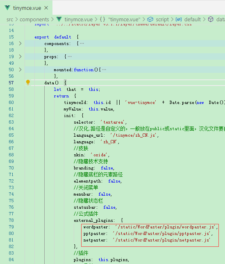Click the data cube icon in breadcrumb
The image size is (225, 264).
(x=211, y=19)
